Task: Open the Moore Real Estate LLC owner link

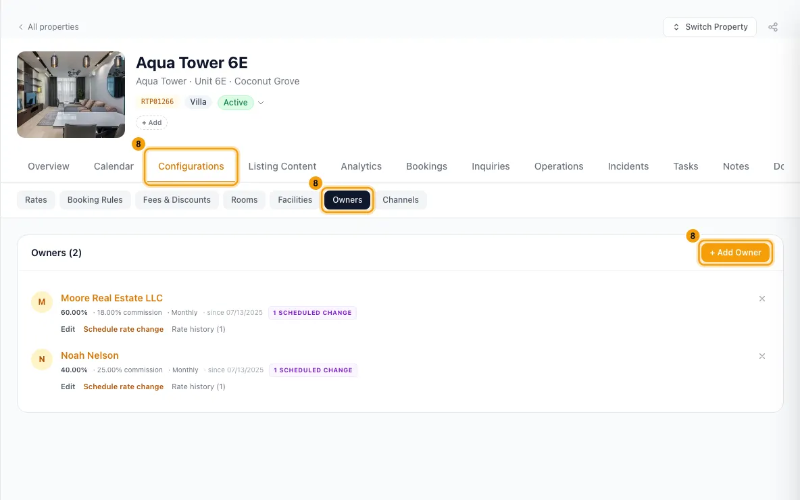Action: [x=111, y=298]
